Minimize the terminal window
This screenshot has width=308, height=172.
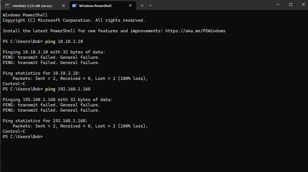coord(278,4)
